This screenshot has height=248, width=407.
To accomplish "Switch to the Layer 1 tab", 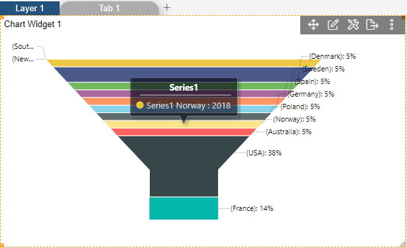I will click(x=30, y=9).
